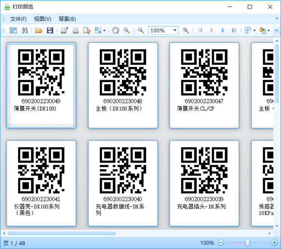Go to the next page arrow

[x=223, y=30]
